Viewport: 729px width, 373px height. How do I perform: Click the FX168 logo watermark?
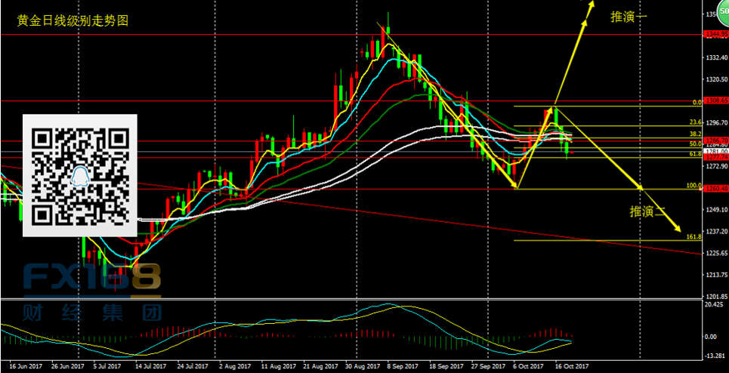[91, 278]
